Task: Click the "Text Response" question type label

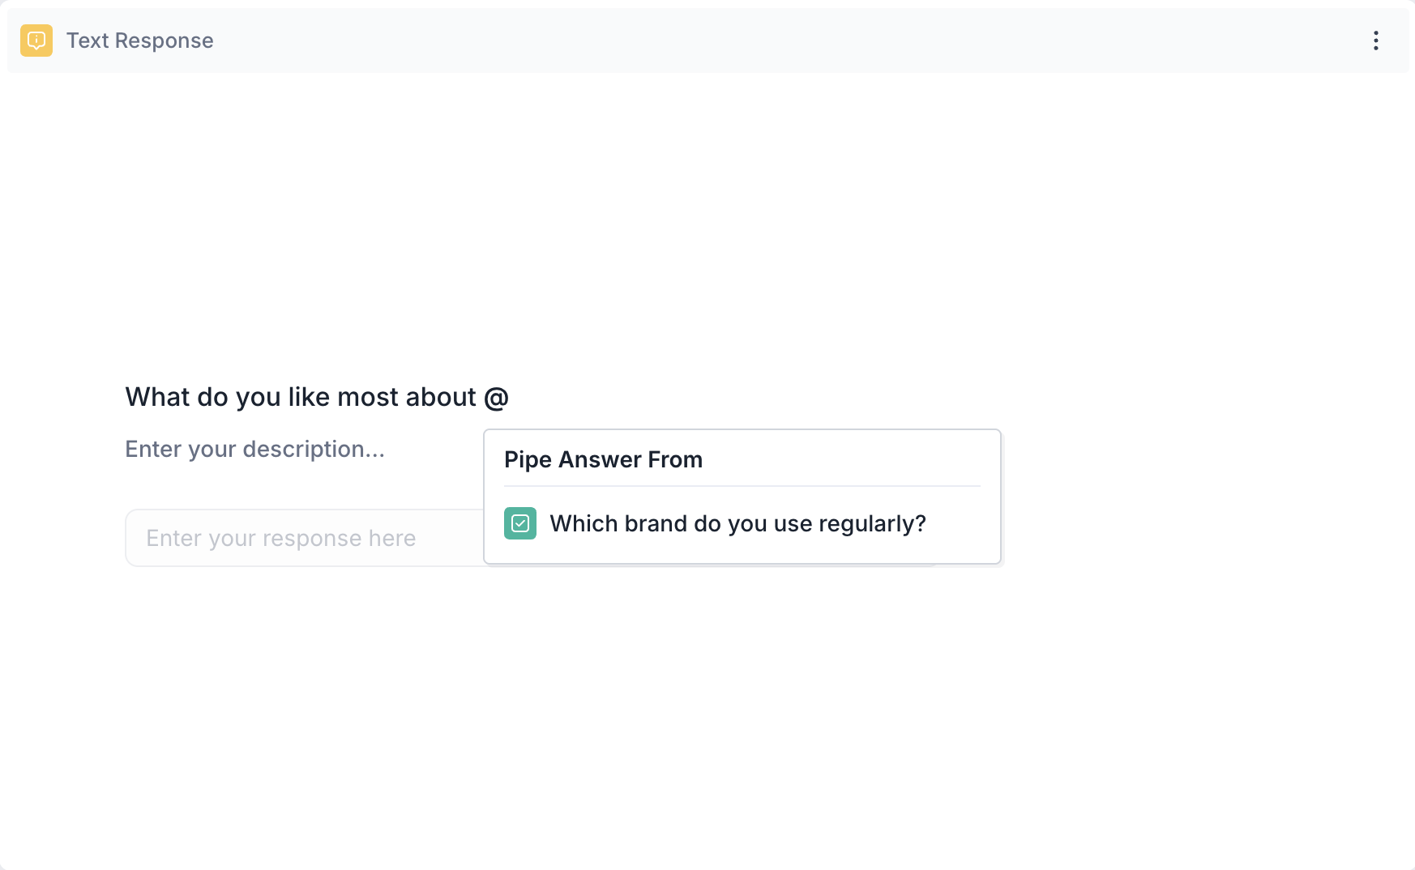Action: 139,41
